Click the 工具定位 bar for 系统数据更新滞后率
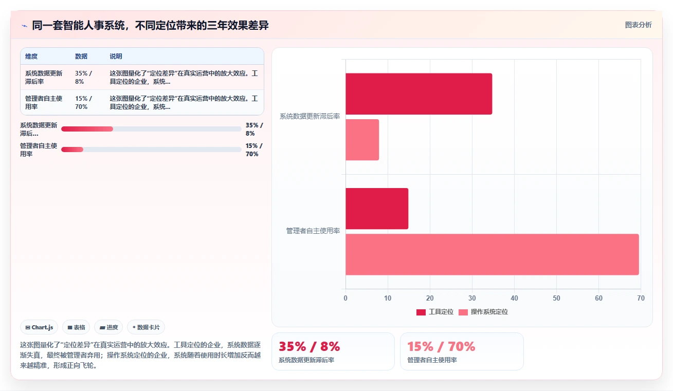673x391 pixels. (x=419, y=94)
